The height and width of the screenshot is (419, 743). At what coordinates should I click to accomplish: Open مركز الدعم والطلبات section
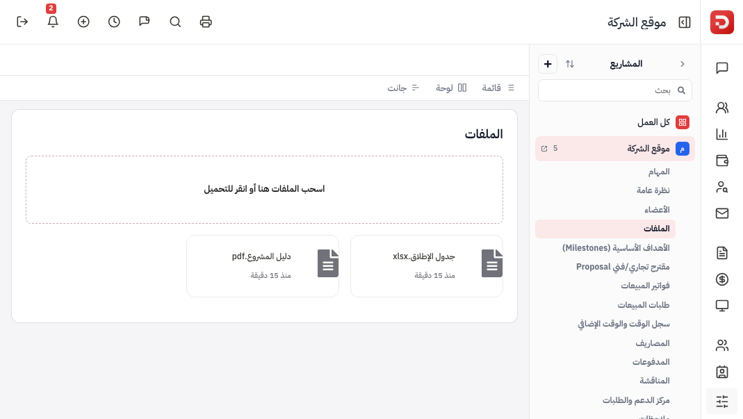[636, 400]
